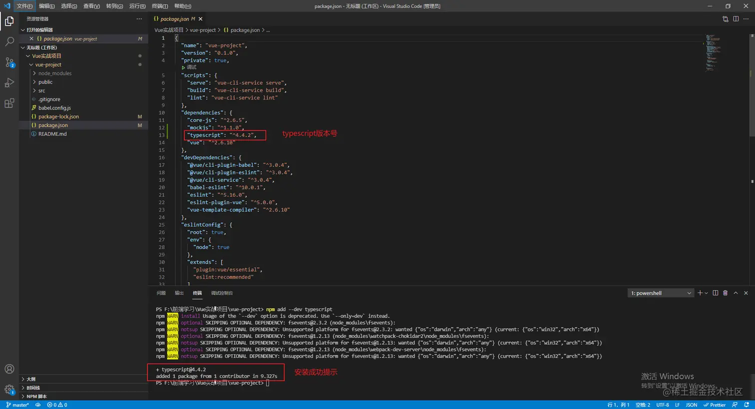This screenshot has height=409, width=755.
Task: Open editor More Actions ellipsis
Action: [x=746, y=19]
